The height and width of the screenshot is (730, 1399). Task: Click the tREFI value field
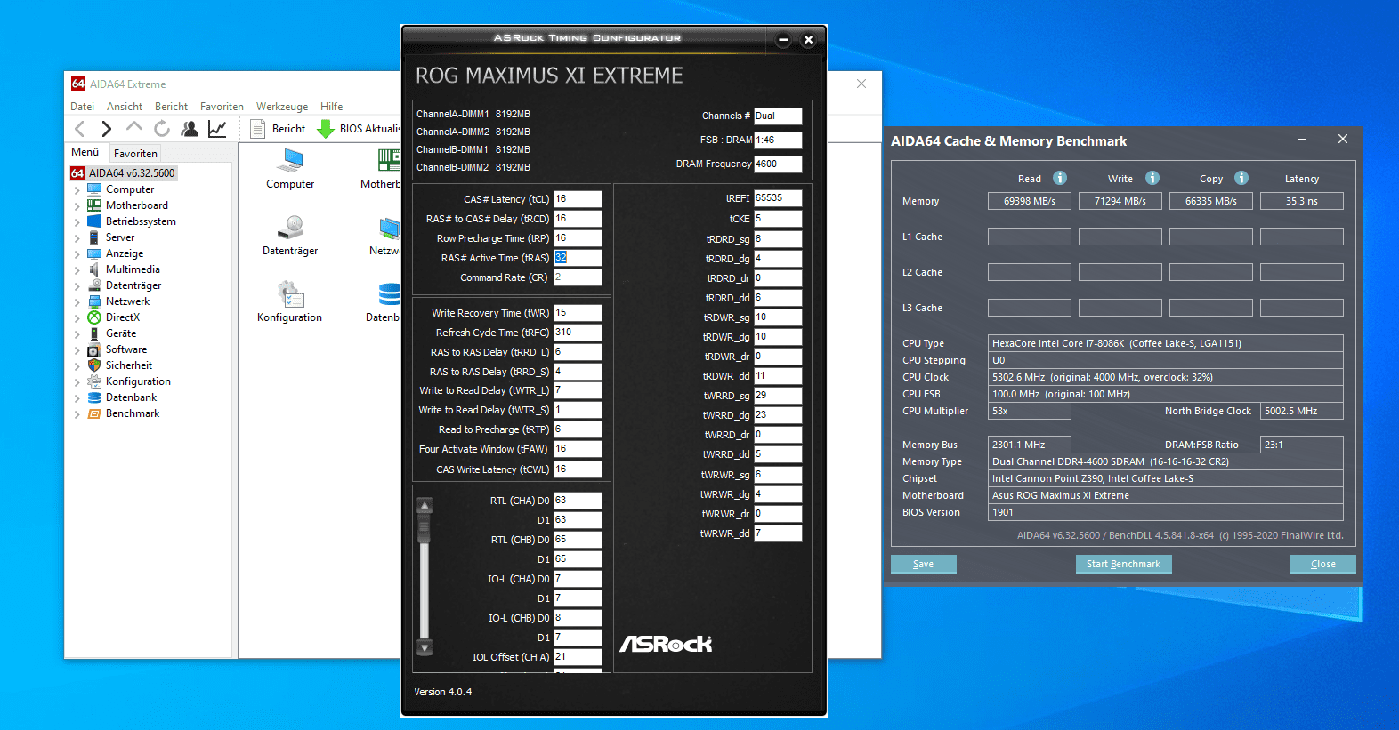click(778, 198)
